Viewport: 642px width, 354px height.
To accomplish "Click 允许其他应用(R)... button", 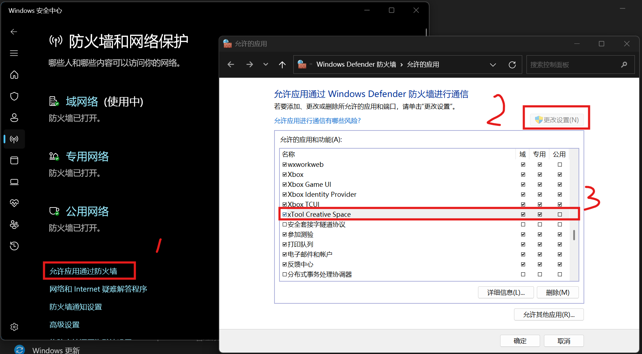I will [x=549, y=314].
